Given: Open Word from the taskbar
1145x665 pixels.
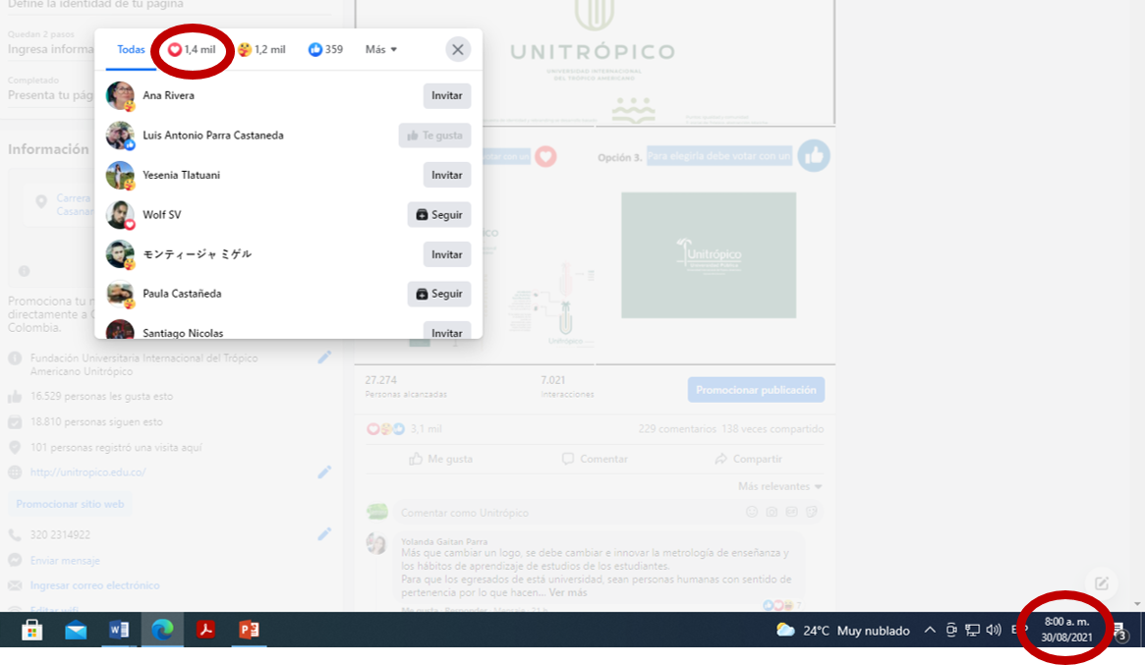Looking at the screenshot, I should [119, 630].
